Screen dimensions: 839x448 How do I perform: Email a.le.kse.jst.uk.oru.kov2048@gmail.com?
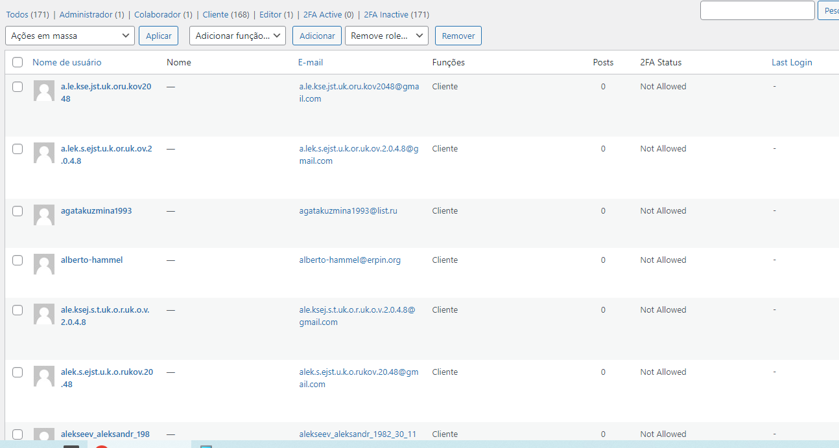point(359,93)
